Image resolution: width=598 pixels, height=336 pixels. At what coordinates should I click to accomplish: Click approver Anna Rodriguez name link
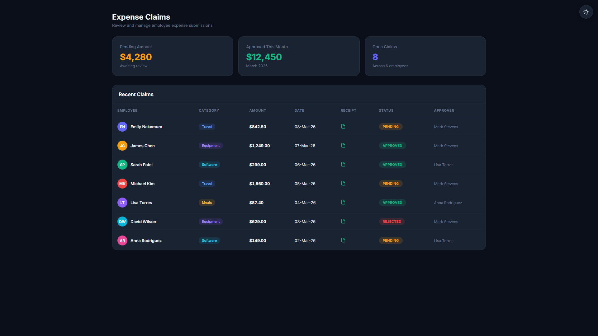[448, 203]
